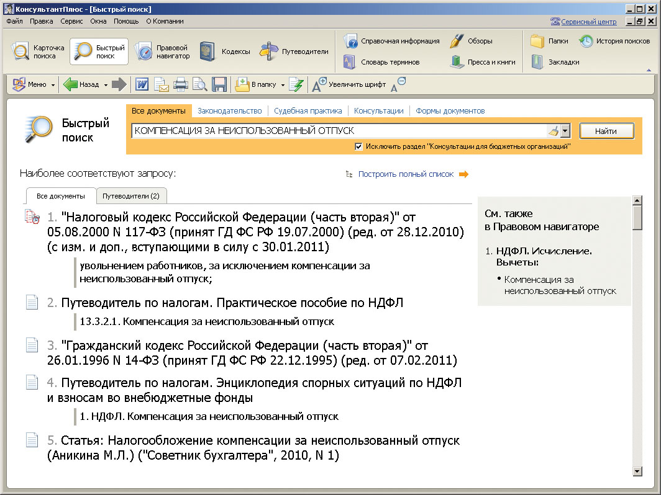Viewport: 661px width, 495px height.
Task: Open Папки folders
Action: point(549,41)
